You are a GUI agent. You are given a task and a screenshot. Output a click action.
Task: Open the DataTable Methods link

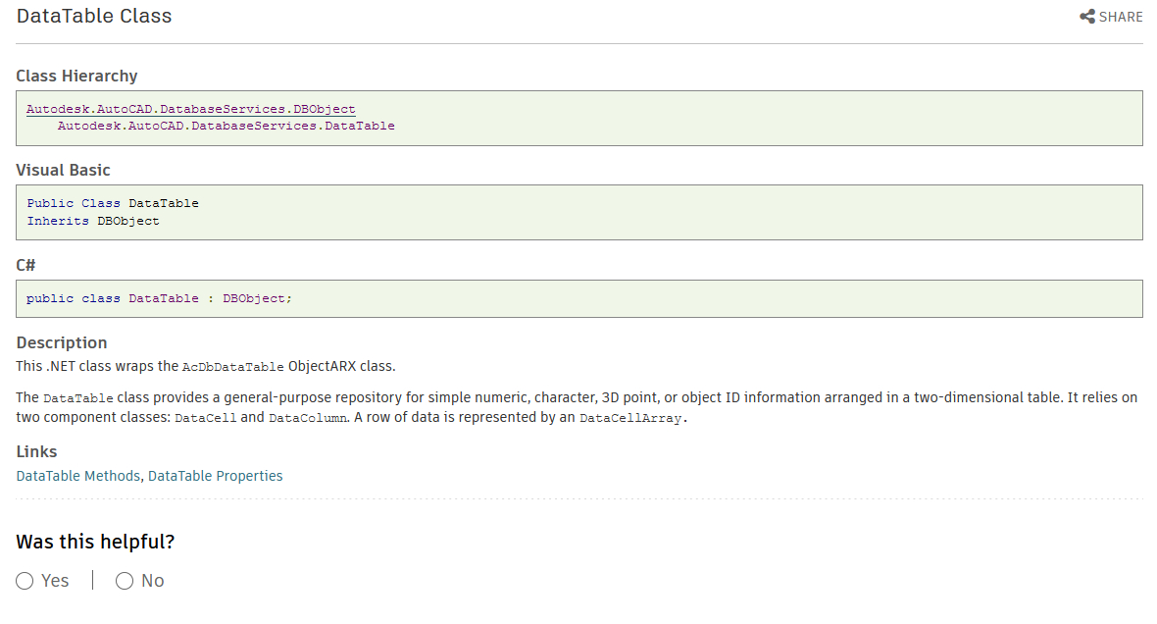click(x=78, y=476)
